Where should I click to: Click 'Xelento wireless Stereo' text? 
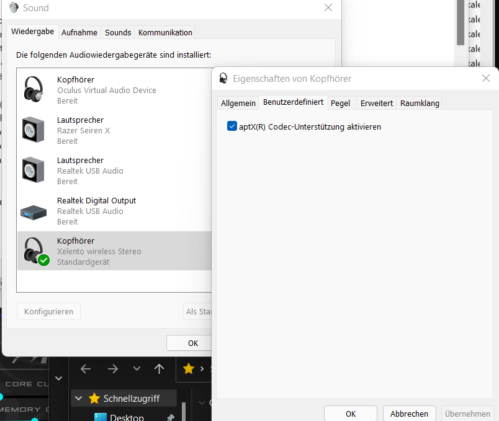[x=99, y=252]
